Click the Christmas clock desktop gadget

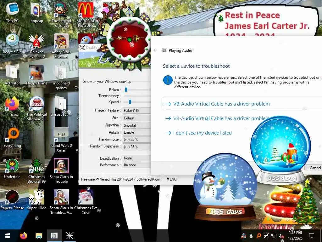pyautogui.click(x=129, y=39)
